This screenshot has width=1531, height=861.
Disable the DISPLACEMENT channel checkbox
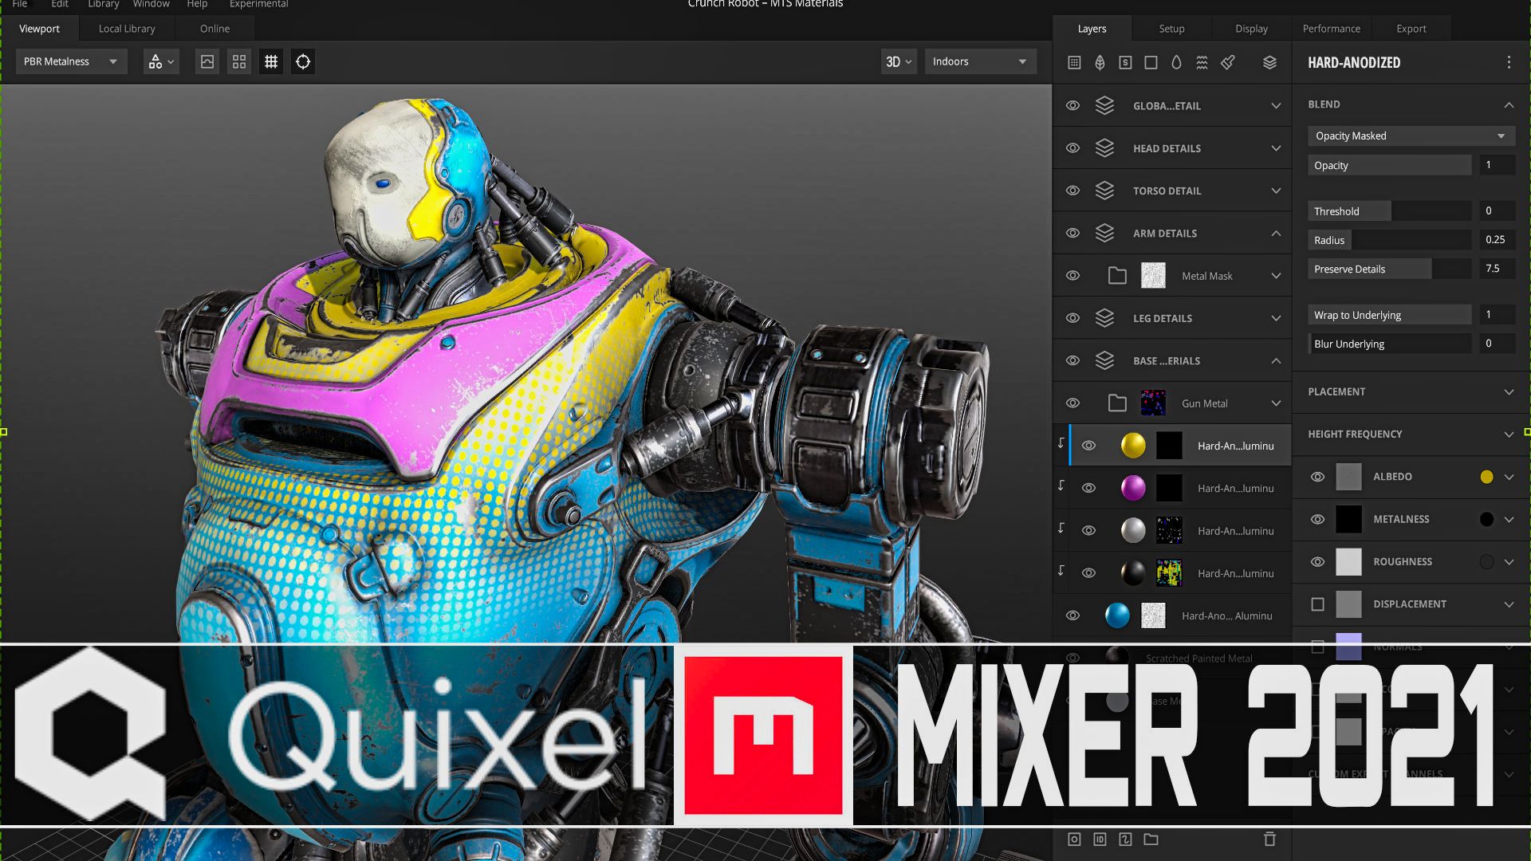point(1317,604)
